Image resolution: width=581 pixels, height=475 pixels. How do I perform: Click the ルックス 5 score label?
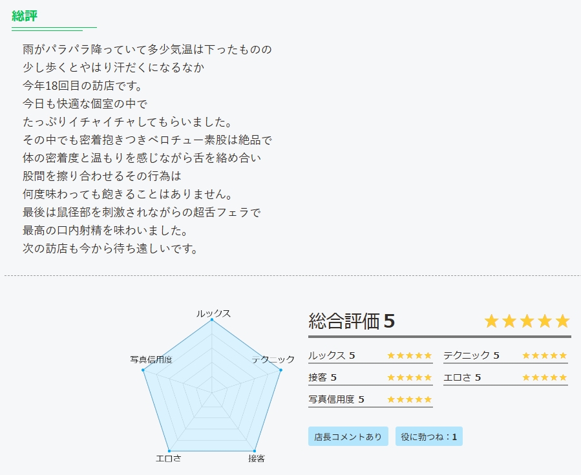[332, 355]
